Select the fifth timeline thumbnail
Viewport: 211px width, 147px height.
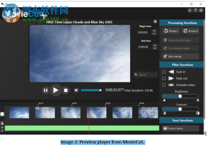122,113
